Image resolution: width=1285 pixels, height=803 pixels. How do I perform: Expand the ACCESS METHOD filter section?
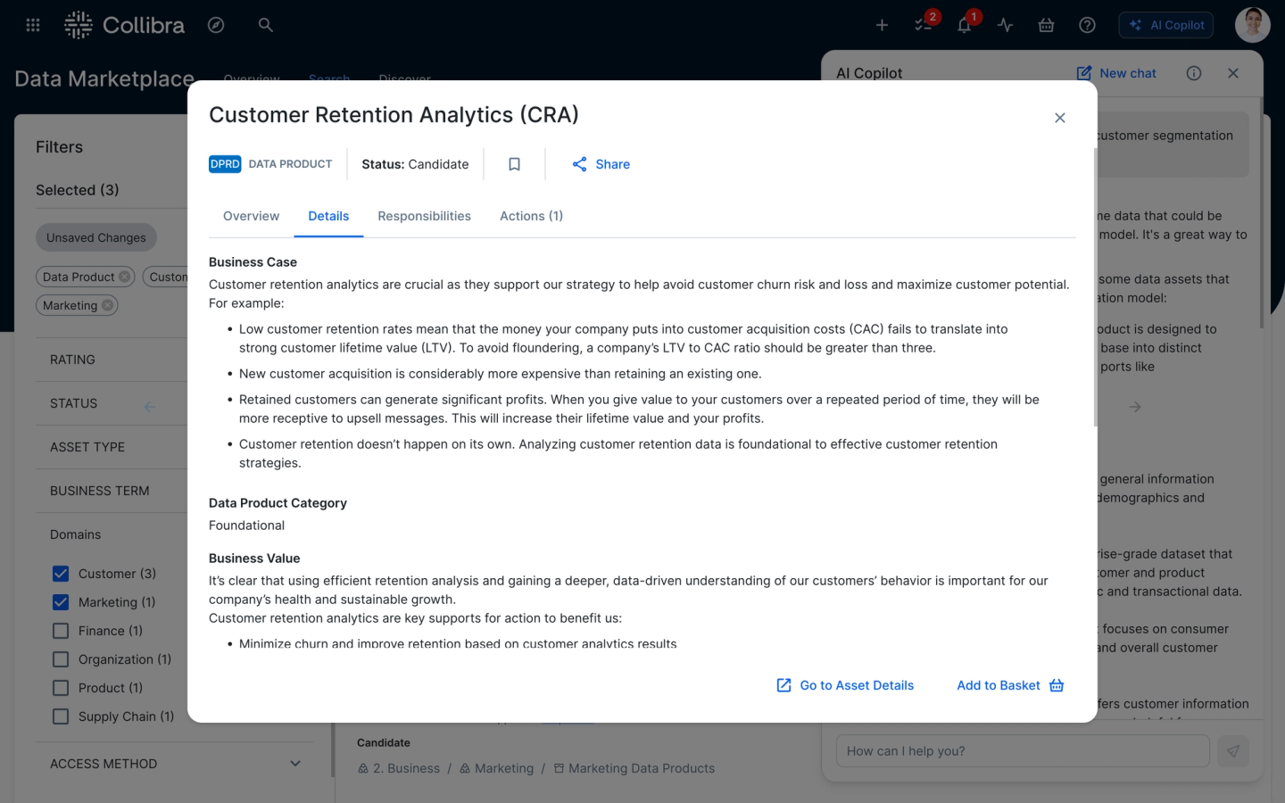[x=175, y=764]
